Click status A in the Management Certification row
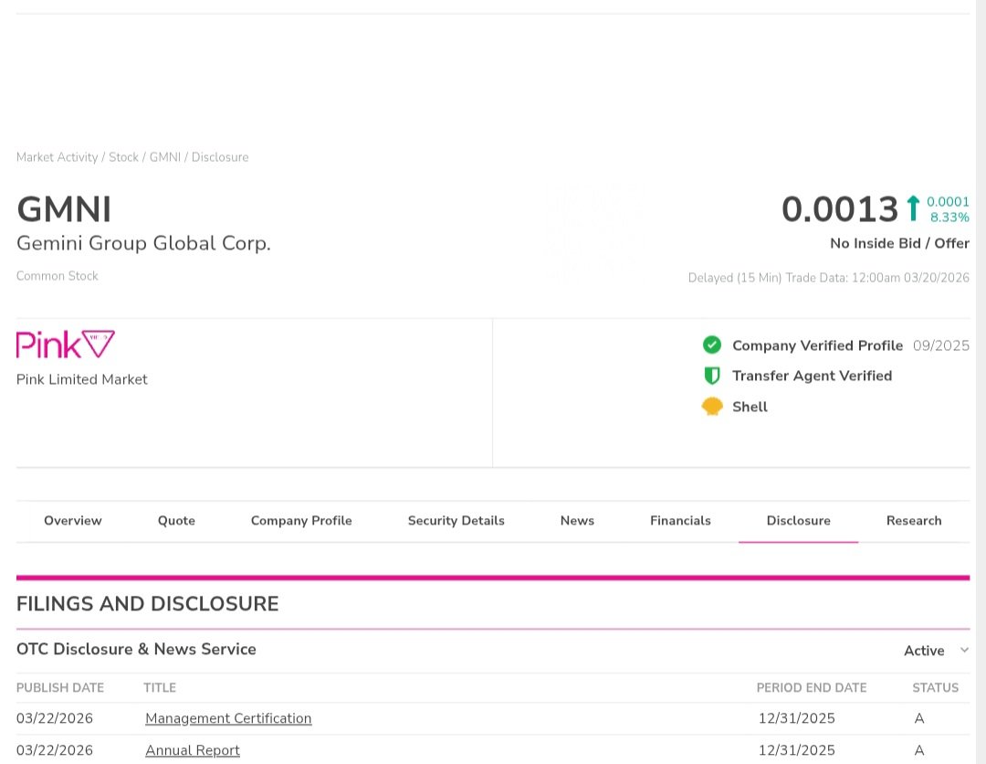The image size is (986, 764). click(919, 718)
